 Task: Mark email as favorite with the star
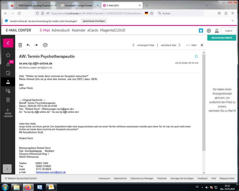click(x=196, y=56)
